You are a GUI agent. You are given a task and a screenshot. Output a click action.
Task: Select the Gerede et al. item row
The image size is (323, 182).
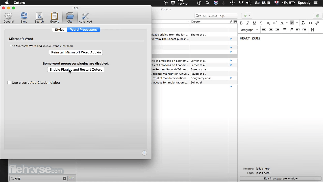pyautogui.click(x=194, y=69)
